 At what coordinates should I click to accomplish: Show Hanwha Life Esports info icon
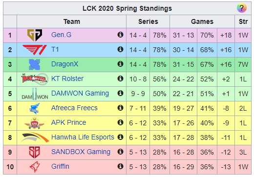point(120,137)
